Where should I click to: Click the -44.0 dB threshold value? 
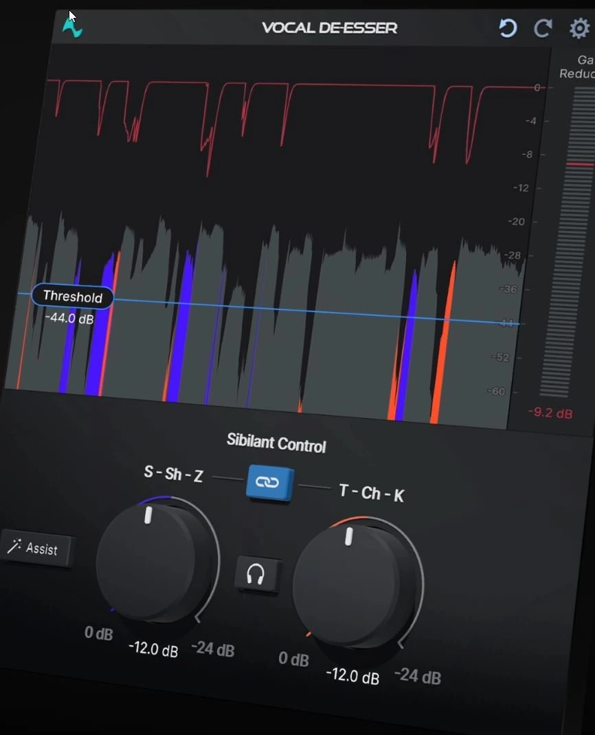click(69, 318)
